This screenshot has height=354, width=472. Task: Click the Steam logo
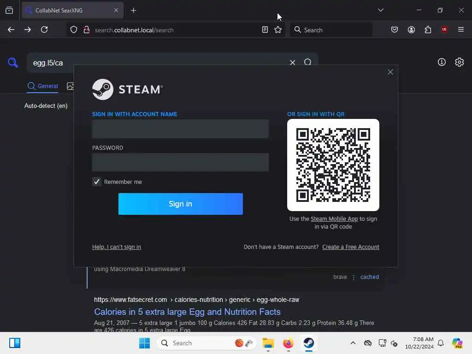[x=127, y=89]
